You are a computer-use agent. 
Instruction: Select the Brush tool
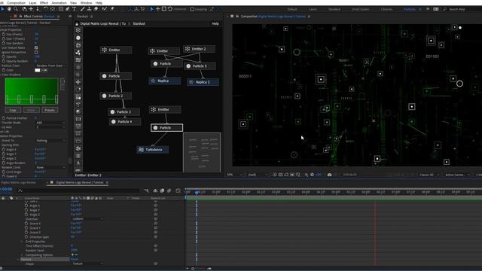82,9
